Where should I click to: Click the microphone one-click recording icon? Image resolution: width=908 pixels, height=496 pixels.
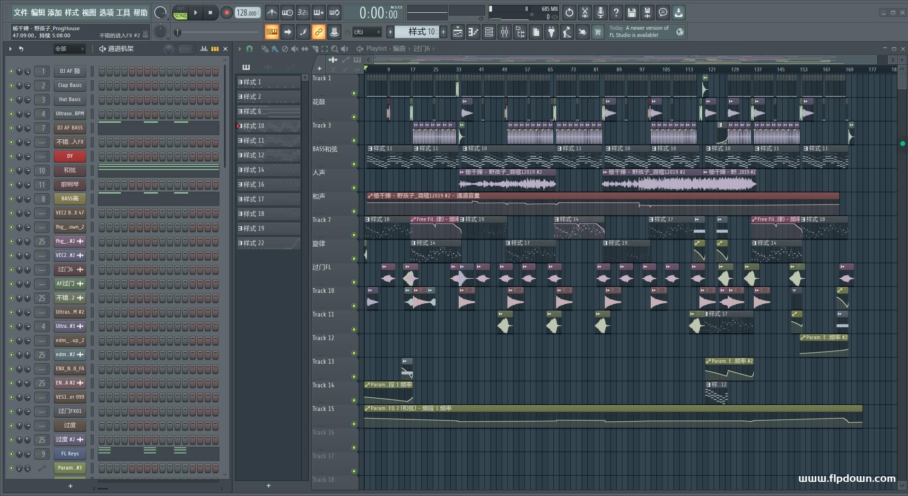coord(601,13)
